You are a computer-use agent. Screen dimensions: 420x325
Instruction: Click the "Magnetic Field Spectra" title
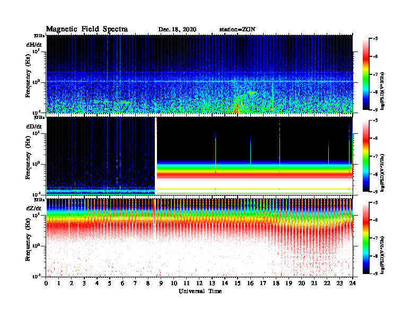coord(87,29)
